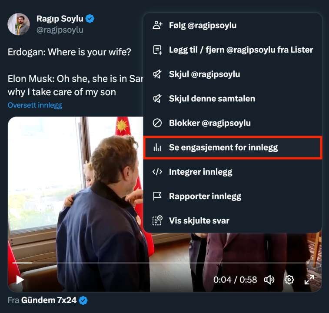Click the block icon beside Blokker
The width and height of the screenshot is (329, 313).
coord(157,123)
